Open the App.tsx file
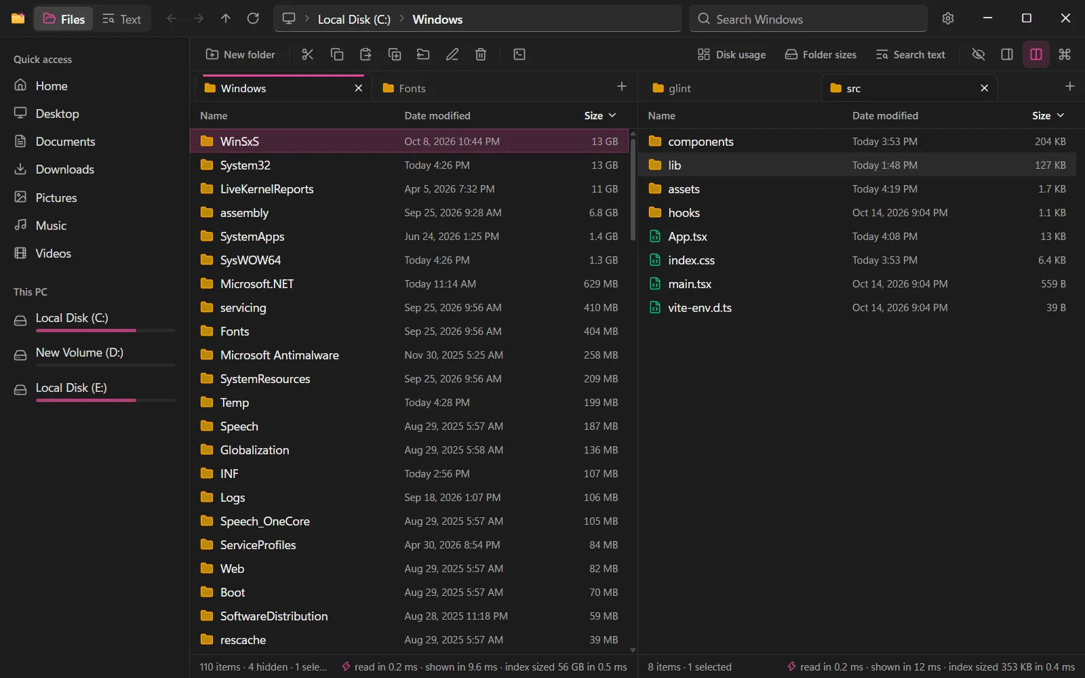Viewport: 1085px width, 678px height. click(x=857, y=236)
